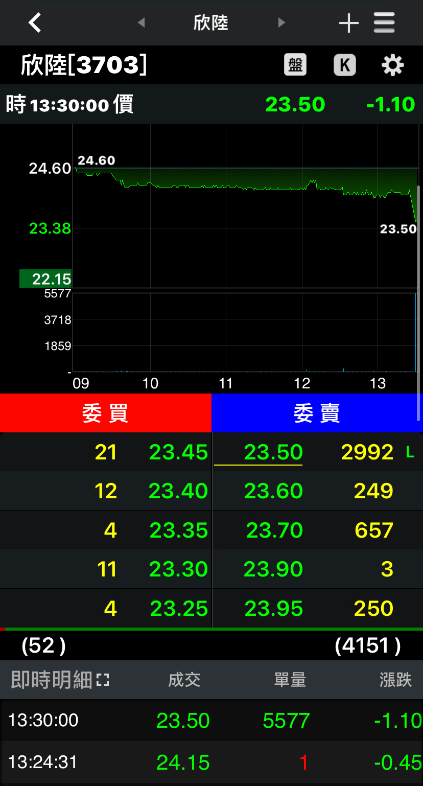The height and width of the screenshot is (786, 423).
Task: Tap the 23.45 best bid price
Action: 178,452
